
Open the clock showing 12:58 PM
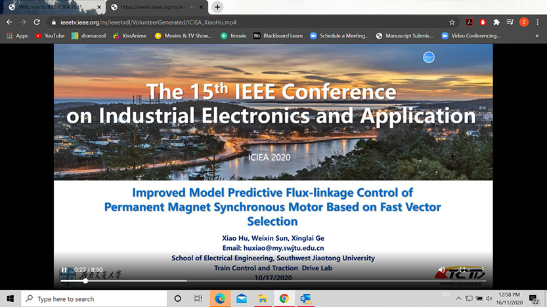point(510,298)
